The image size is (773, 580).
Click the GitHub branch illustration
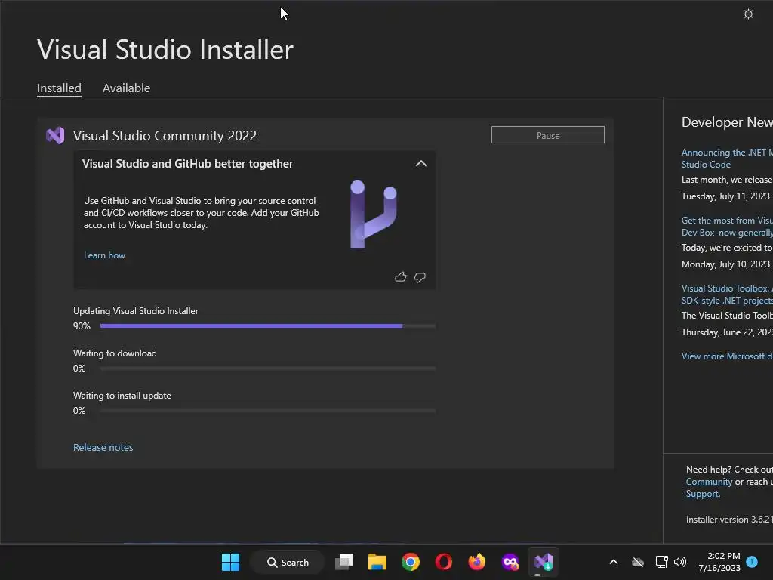coord(373,214)
